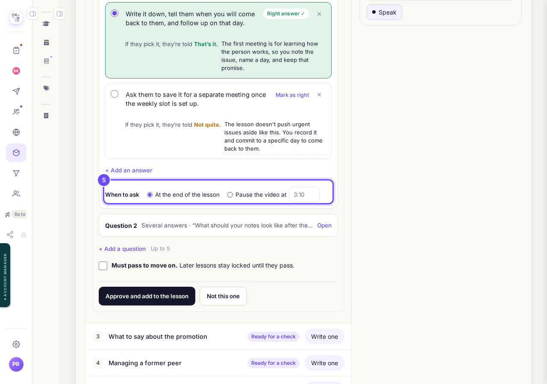Toggle the left sidebar panel button next to the logo

coord(32,14)
